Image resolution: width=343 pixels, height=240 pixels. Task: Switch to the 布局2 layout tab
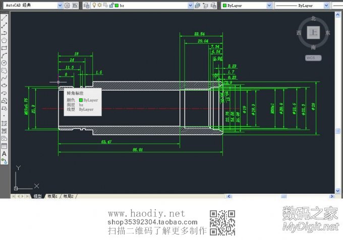(x=68, y=196)
